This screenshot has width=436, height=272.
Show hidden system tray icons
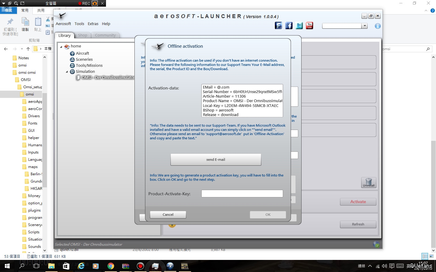pos(370,266)
